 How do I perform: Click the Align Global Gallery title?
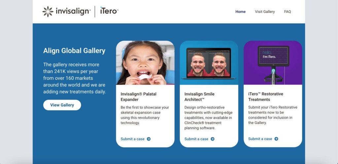(74, 51)
